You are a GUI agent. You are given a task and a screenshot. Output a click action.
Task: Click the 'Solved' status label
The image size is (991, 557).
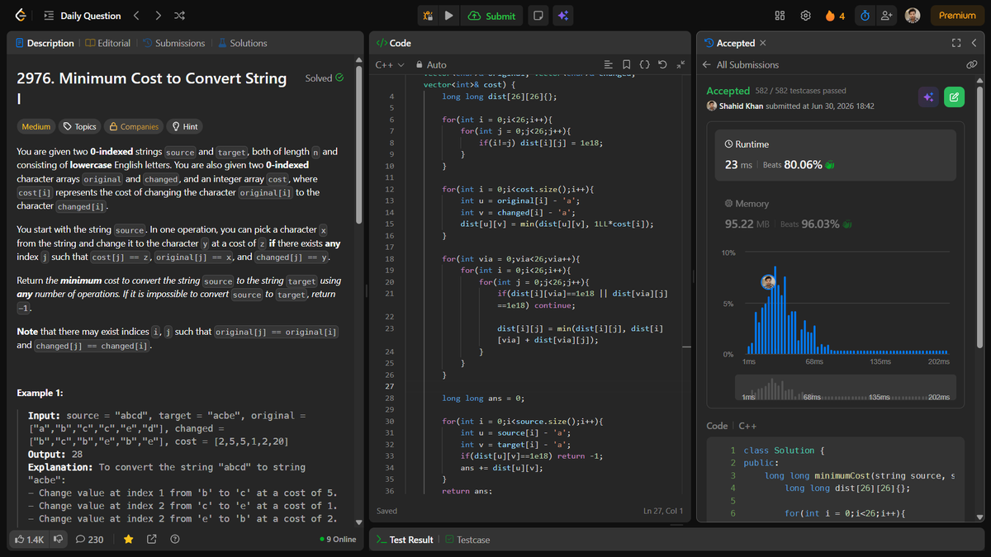(324, 78)
